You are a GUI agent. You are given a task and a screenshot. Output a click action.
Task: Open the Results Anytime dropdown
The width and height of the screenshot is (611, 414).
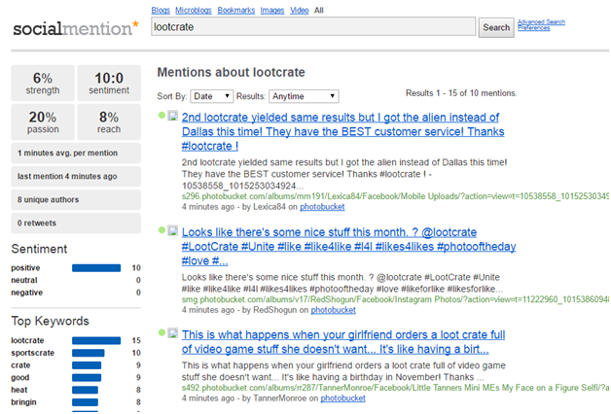[x=304, y=96]
